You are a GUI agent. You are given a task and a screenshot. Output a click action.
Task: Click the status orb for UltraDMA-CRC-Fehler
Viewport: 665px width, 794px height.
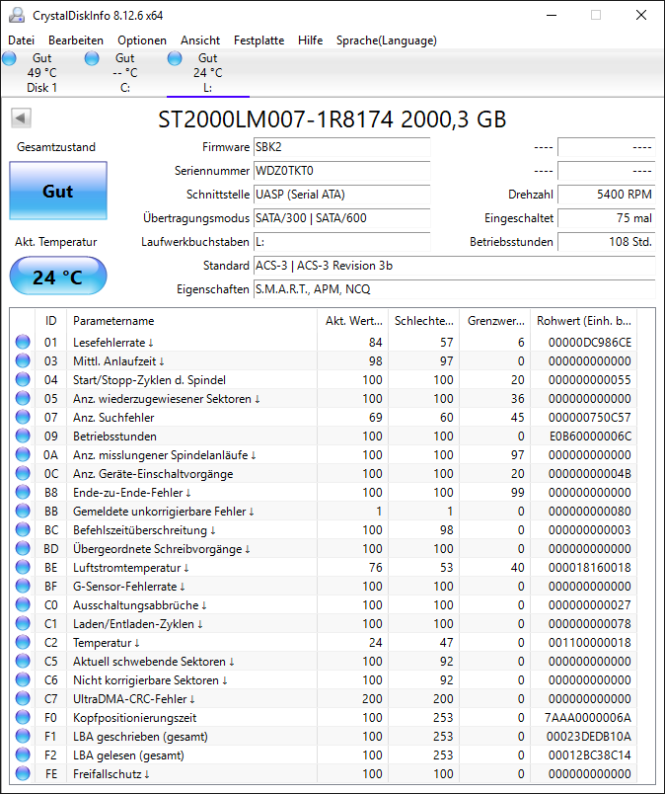click(x=23, y=698)
